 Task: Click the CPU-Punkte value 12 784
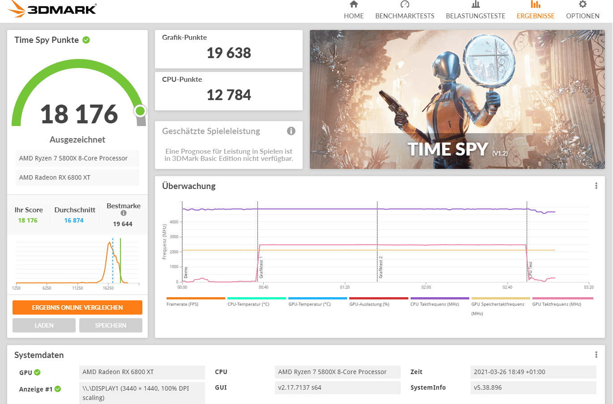pyautogui.click(x=229, y=95)
